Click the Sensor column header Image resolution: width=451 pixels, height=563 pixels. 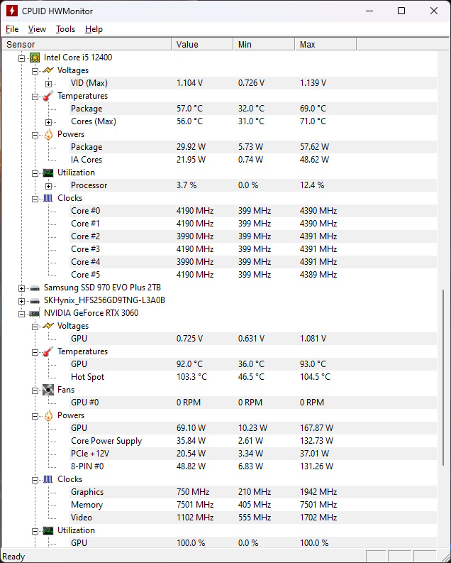(87, 44)
